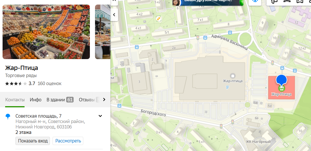The image size is (311, 151).
Task: Open the Контакты tab
Action: tap(15, 100)
